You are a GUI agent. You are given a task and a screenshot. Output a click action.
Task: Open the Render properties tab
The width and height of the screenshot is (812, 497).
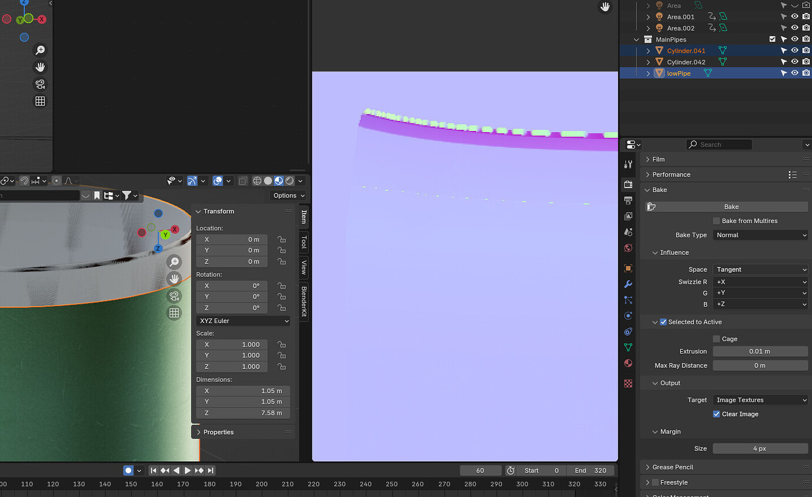click(628, 184)
